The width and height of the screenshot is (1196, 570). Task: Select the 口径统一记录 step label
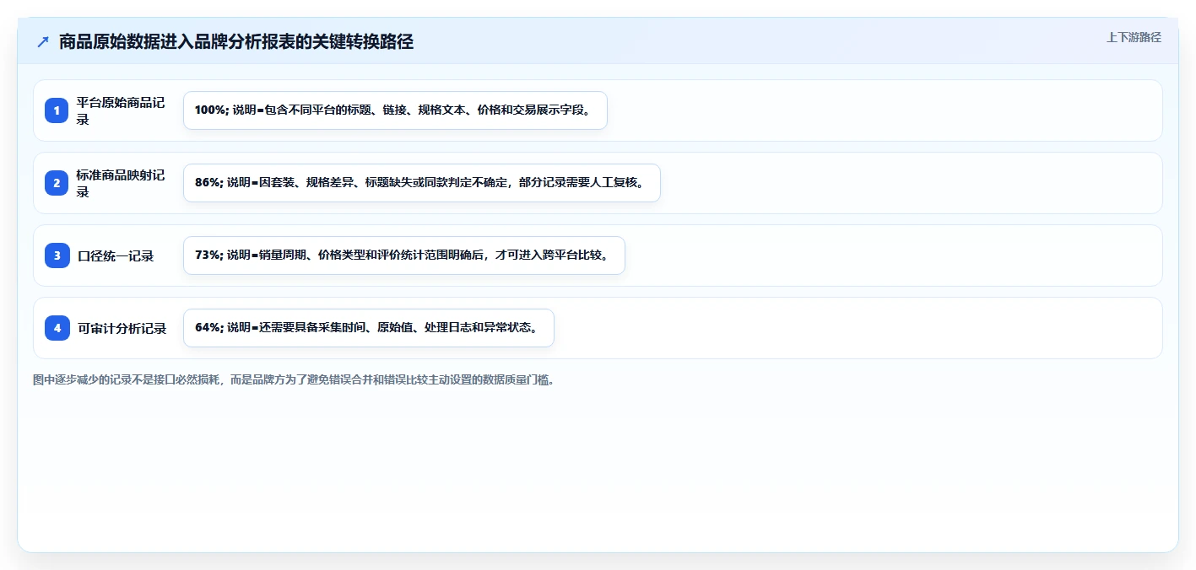pos(116,255)
